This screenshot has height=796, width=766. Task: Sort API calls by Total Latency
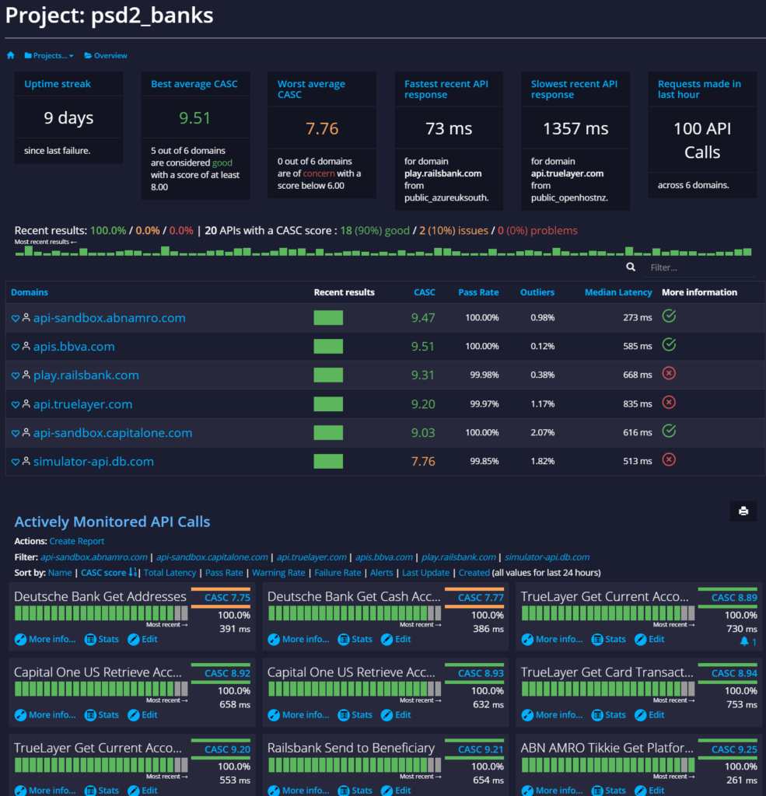coord(170,573)
